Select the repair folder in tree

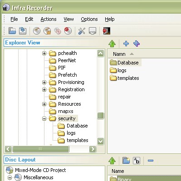(x=64, y=97)
